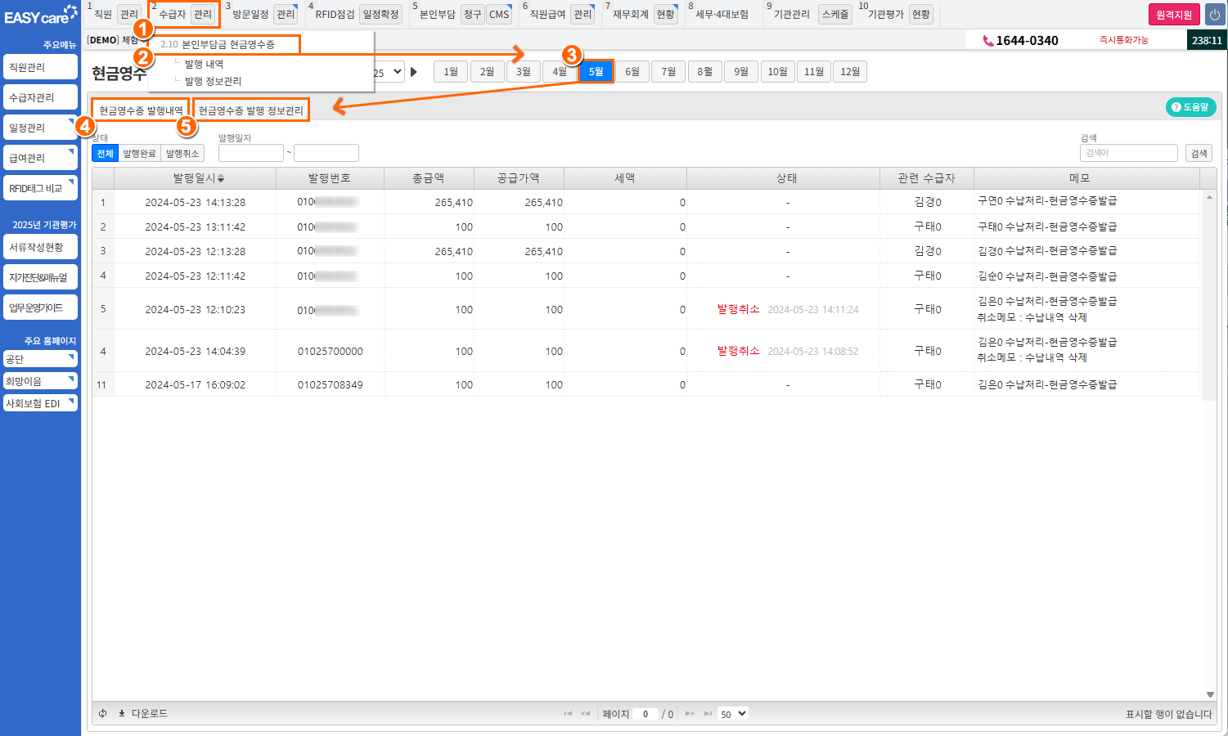
Task: Switch to the 현금영수증 발행 정보관리 tab
Action: 251,110
